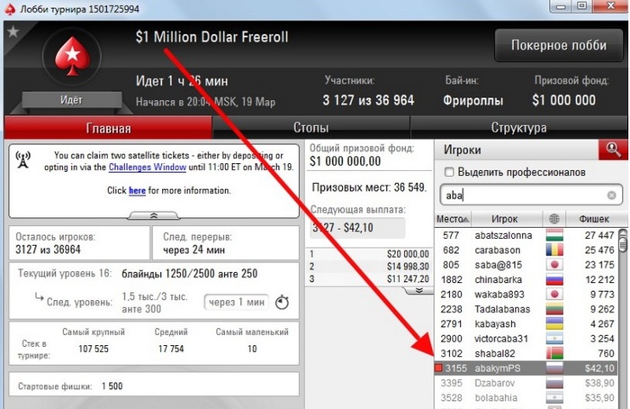This screenshot has height=409, width=630.
Task: Minimize the tournament lobby window
Action: tap(562, 6)
